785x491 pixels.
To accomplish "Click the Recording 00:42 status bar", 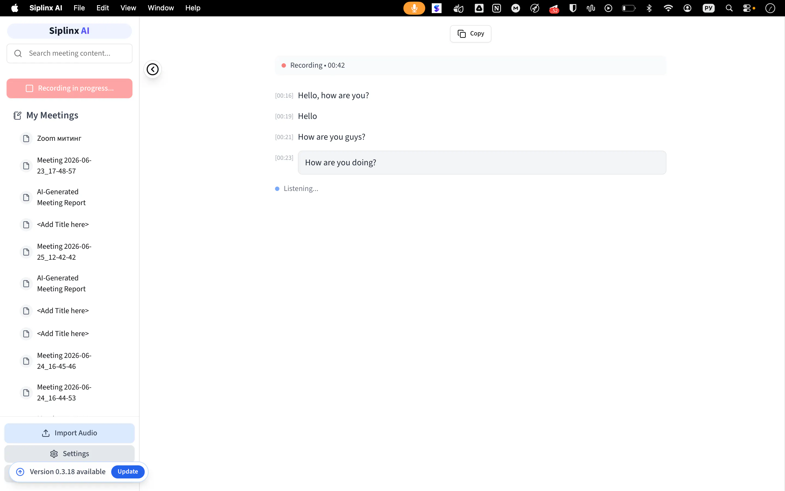I will coord(470,65).
